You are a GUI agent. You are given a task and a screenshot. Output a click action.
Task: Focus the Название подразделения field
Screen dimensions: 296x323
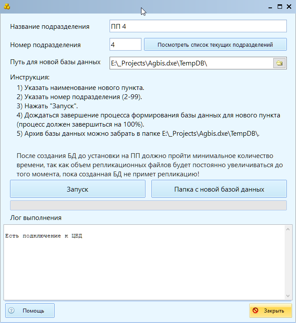click(x=198, y=26)
